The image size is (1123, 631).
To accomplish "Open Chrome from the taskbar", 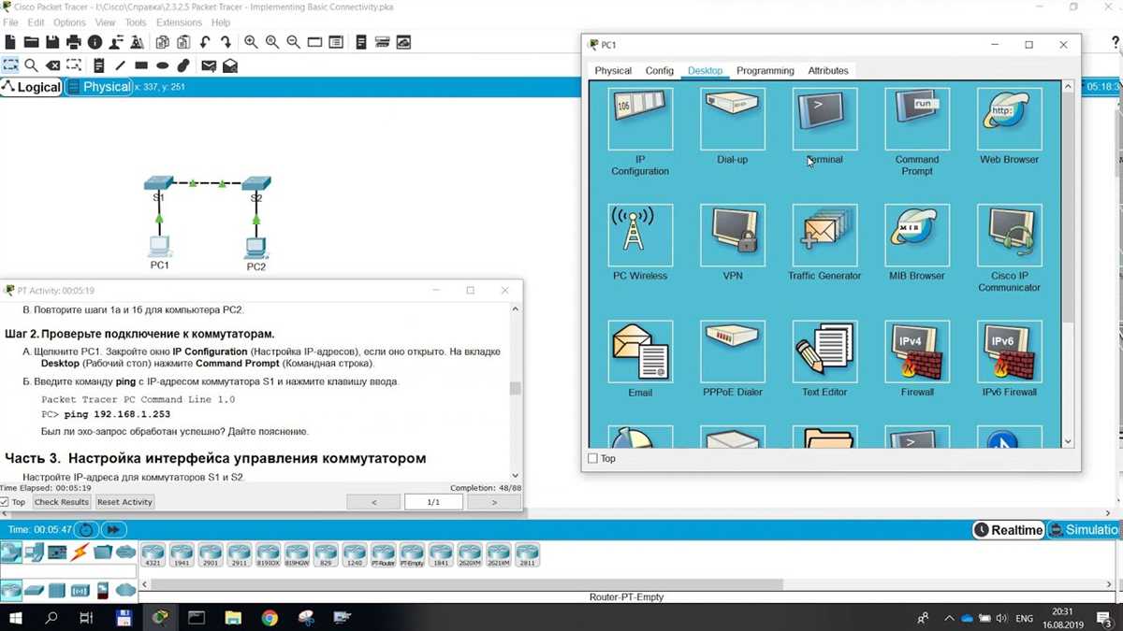I will [270, 617].
